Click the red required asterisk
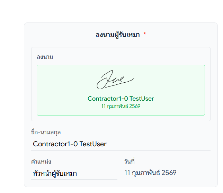This screenshot has width=223, height=193. (145, 35)
